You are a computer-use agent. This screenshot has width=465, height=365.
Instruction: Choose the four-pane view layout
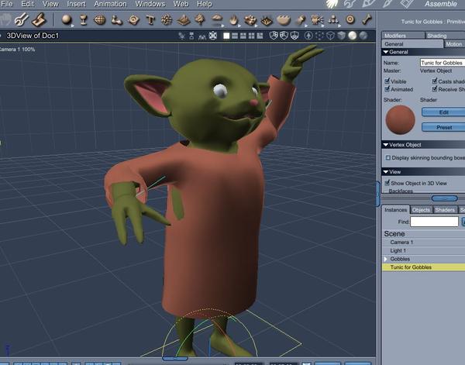[251, 36]
